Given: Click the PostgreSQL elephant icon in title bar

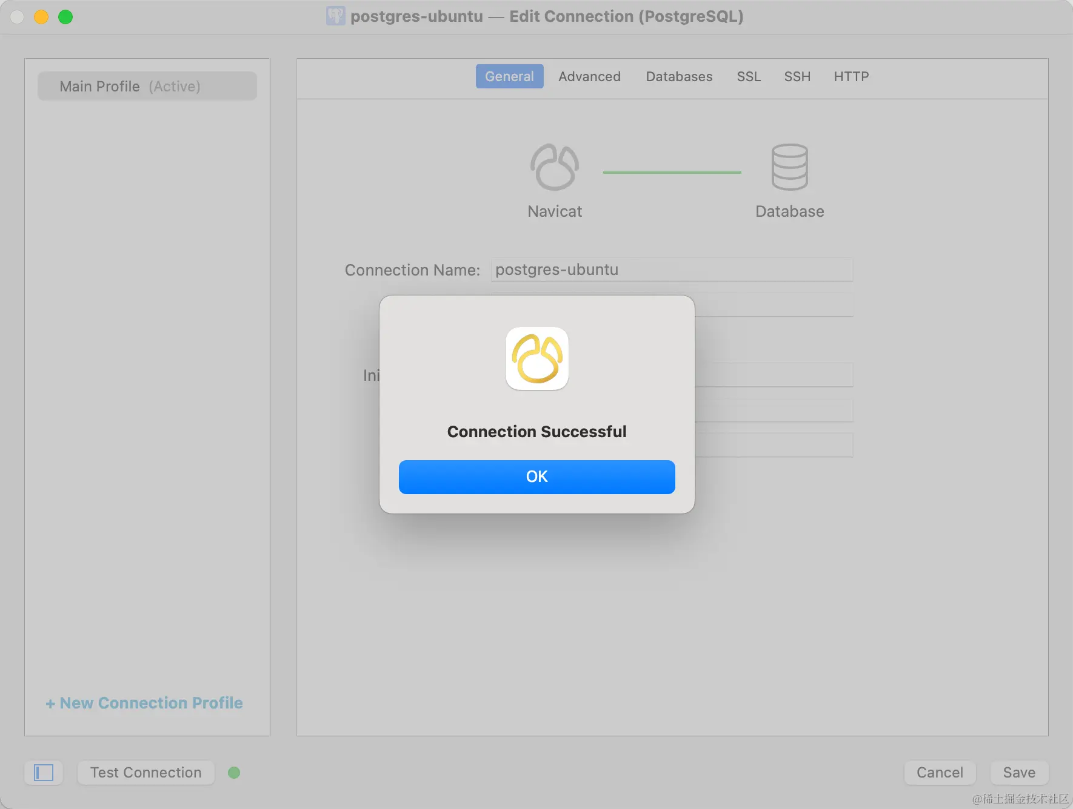Looking at the screenshot, I should (335, 16).
